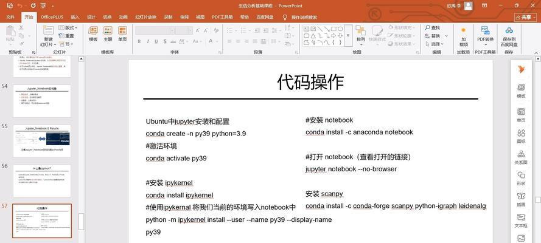Open the 字体 font dialog launcher
Screen dimensions: 541x243
pos(220,52)
